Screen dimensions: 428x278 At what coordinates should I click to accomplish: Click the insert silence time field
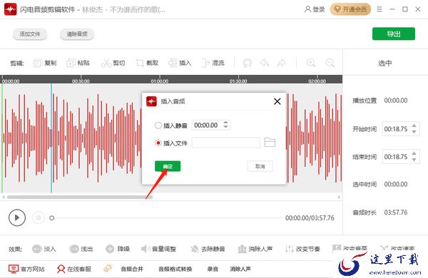(210, 125)
